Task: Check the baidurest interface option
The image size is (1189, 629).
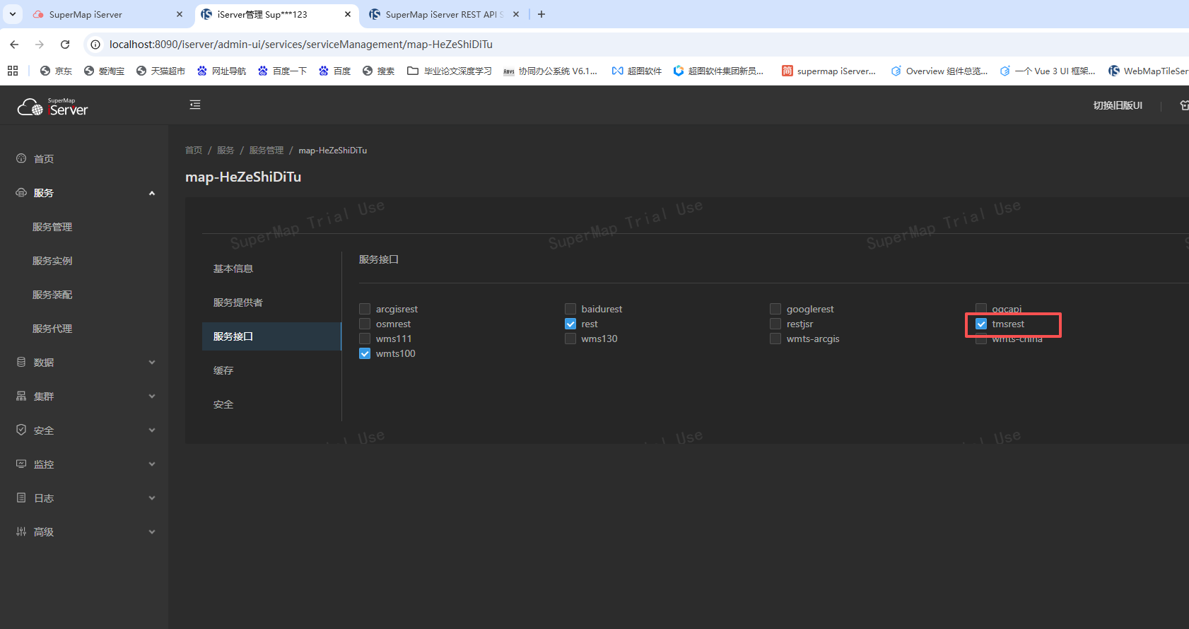Action: [x=570, y=309]
